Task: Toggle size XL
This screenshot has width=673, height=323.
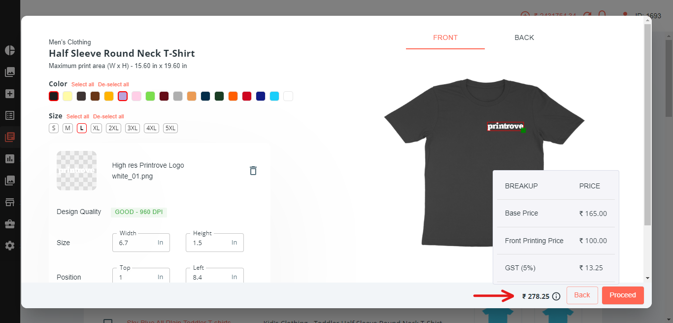Action: point(97,128)
